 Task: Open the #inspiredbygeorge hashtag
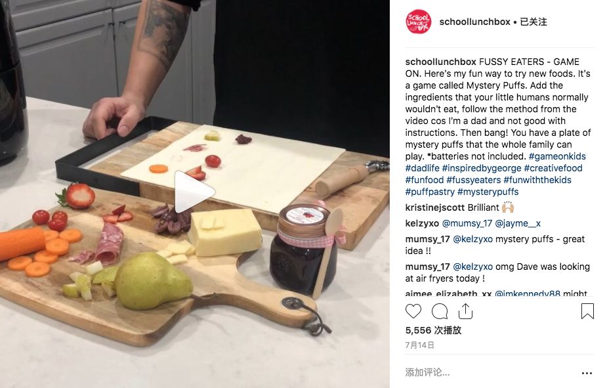point(482,168)
